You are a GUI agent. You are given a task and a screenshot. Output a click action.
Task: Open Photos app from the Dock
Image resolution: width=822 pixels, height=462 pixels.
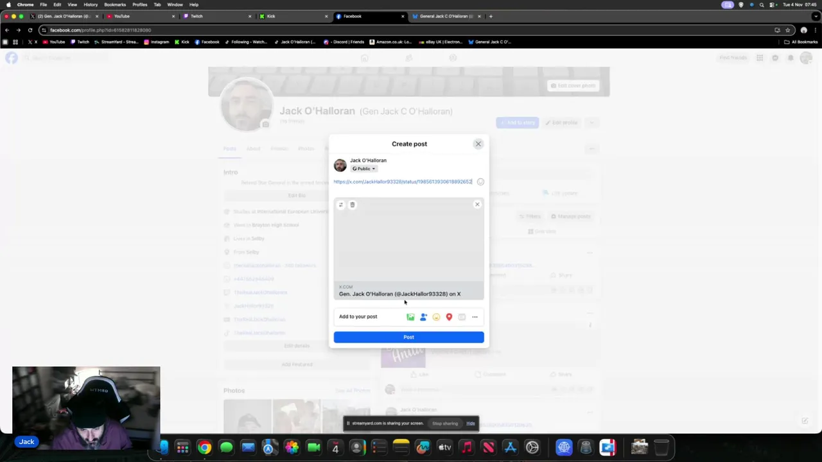(292, 447)
